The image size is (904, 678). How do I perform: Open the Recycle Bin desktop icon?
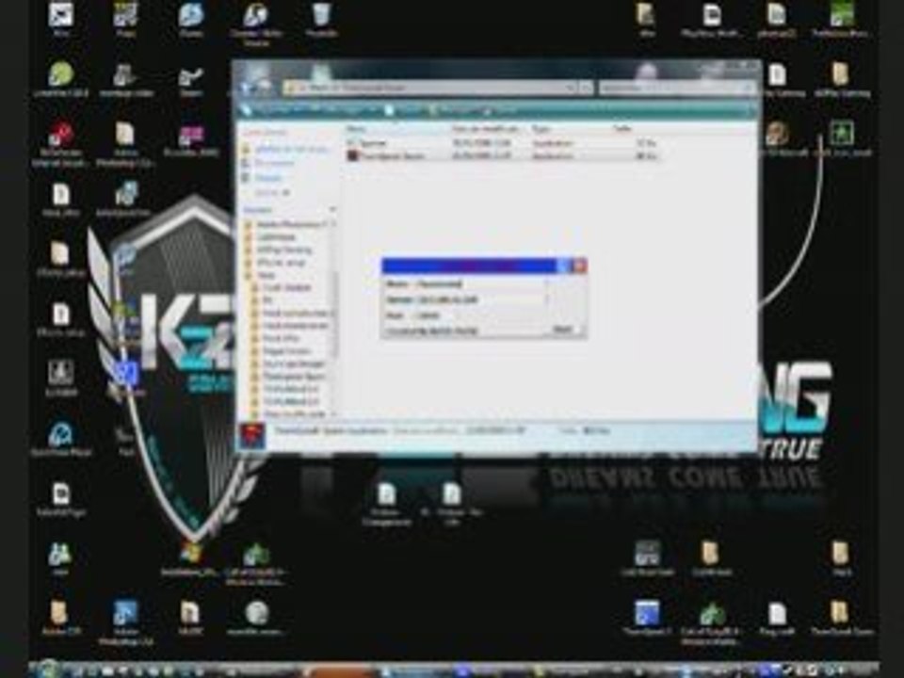tap(322, 20)
